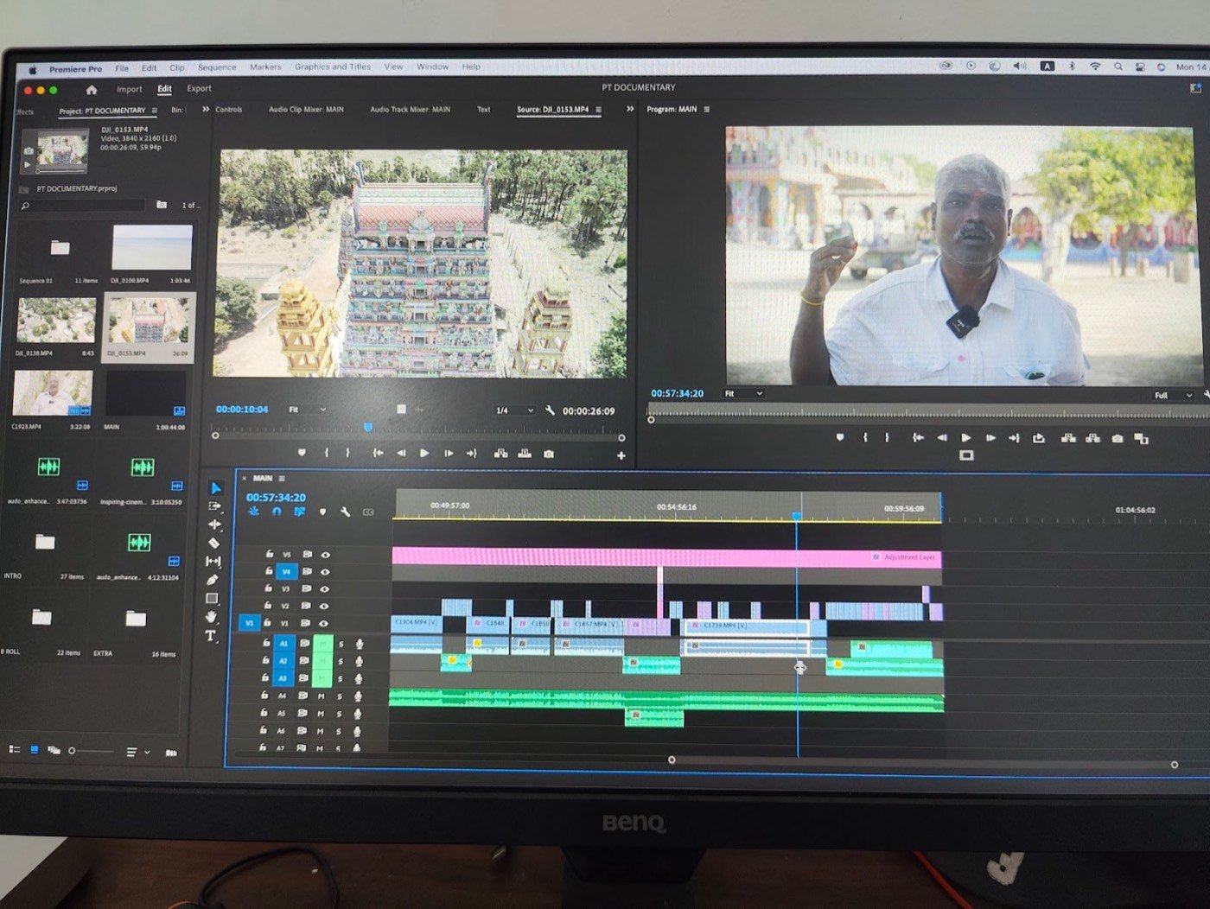
Task: Select the Hand tool
Action: 211,616
